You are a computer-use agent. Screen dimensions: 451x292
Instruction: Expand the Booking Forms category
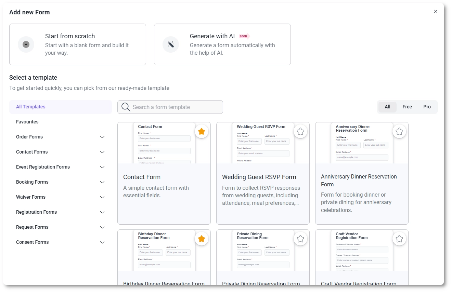(x=61, y=182)
